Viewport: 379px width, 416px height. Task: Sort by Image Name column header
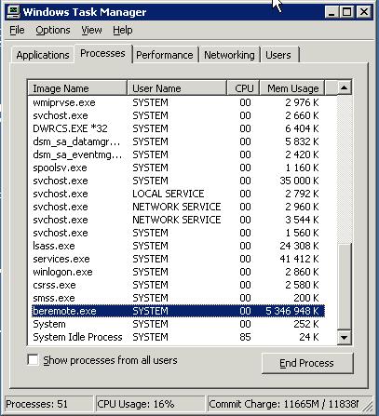coord(77,88)
